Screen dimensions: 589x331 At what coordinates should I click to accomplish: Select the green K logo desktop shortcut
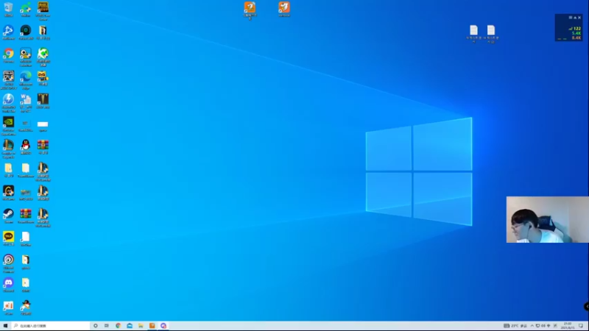pyautogui.click(x=43, y=57)
